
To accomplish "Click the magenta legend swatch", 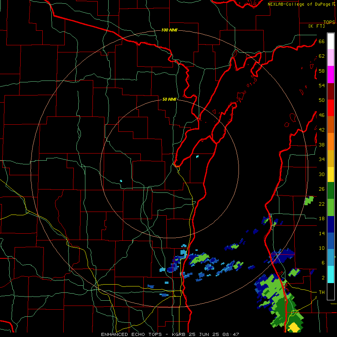I will coord(331,75).
